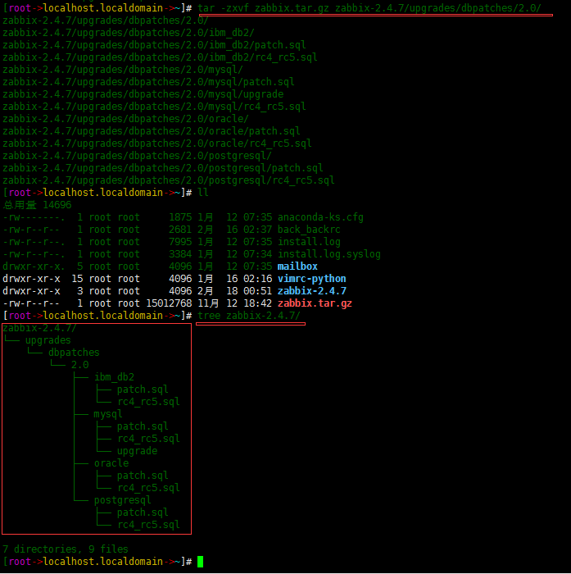Click output line ending in mysql/rc4_rc5.sql
This screenshot has width=571, height=574.
click(154, 107)
